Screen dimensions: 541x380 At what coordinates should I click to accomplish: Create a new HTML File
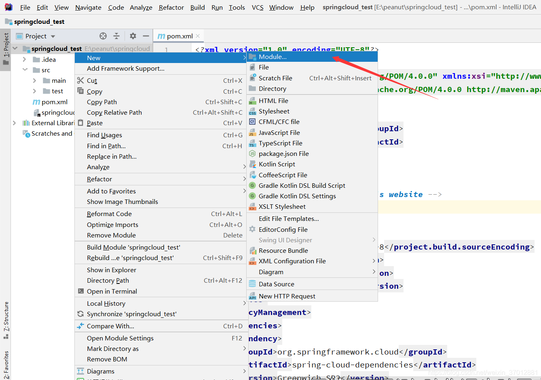(312, 101)
